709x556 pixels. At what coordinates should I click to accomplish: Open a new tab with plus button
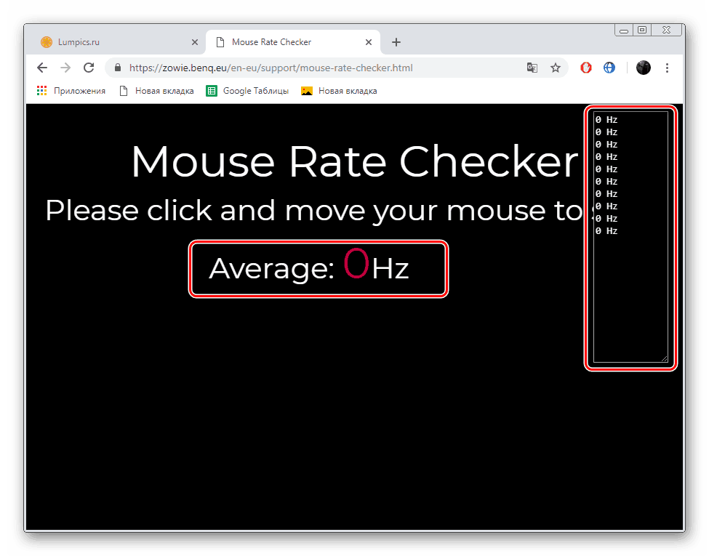click(396, 42)
